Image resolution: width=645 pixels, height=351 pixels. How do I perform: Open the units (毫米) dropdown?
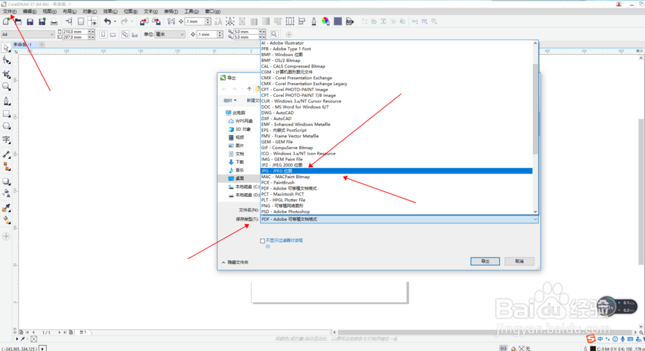point(182,35)
